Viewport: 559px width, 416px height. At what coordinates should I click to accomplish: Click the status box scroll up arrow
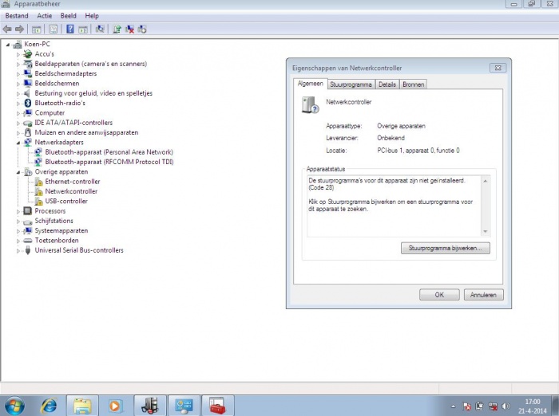click(486, 181)
